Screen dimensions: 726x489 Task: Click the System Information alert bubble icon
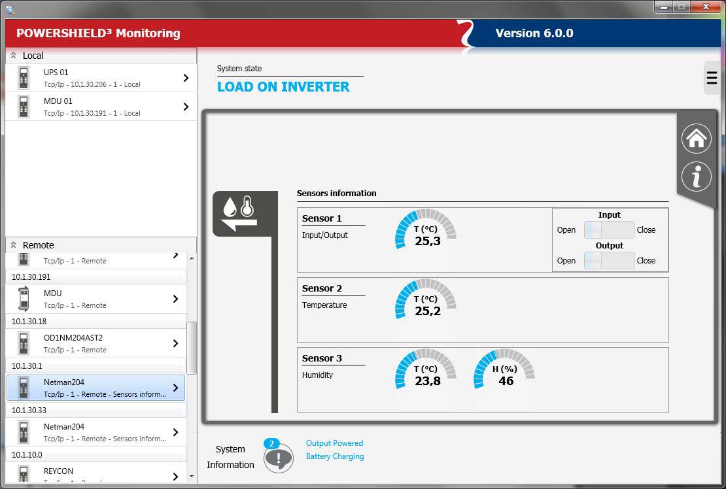click(x=279, y=456)
